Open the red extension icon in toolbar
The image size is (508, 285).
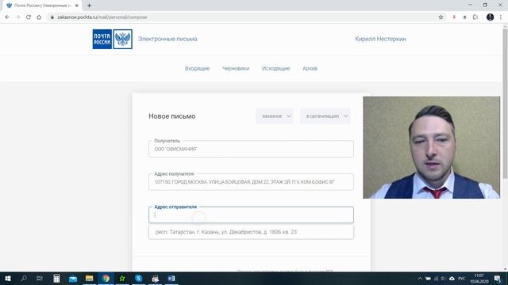click(x=454, y=17)
